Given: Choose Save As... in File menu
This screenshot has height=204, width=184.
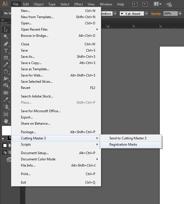Looking at the screenshot, I should point(28,57).
